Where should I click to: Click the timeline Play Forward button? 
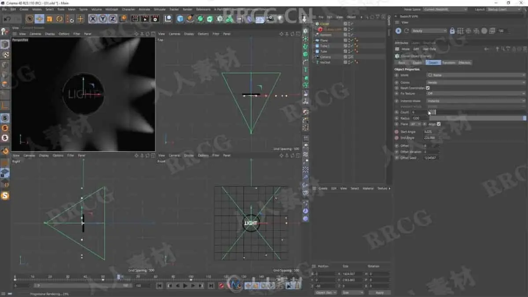point(185,286)
